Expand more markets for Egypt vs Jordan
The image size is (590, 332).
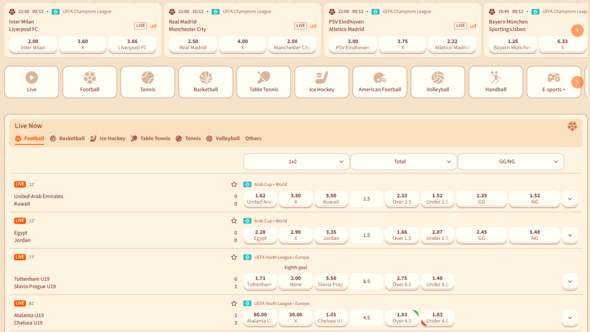click(570, 235)
